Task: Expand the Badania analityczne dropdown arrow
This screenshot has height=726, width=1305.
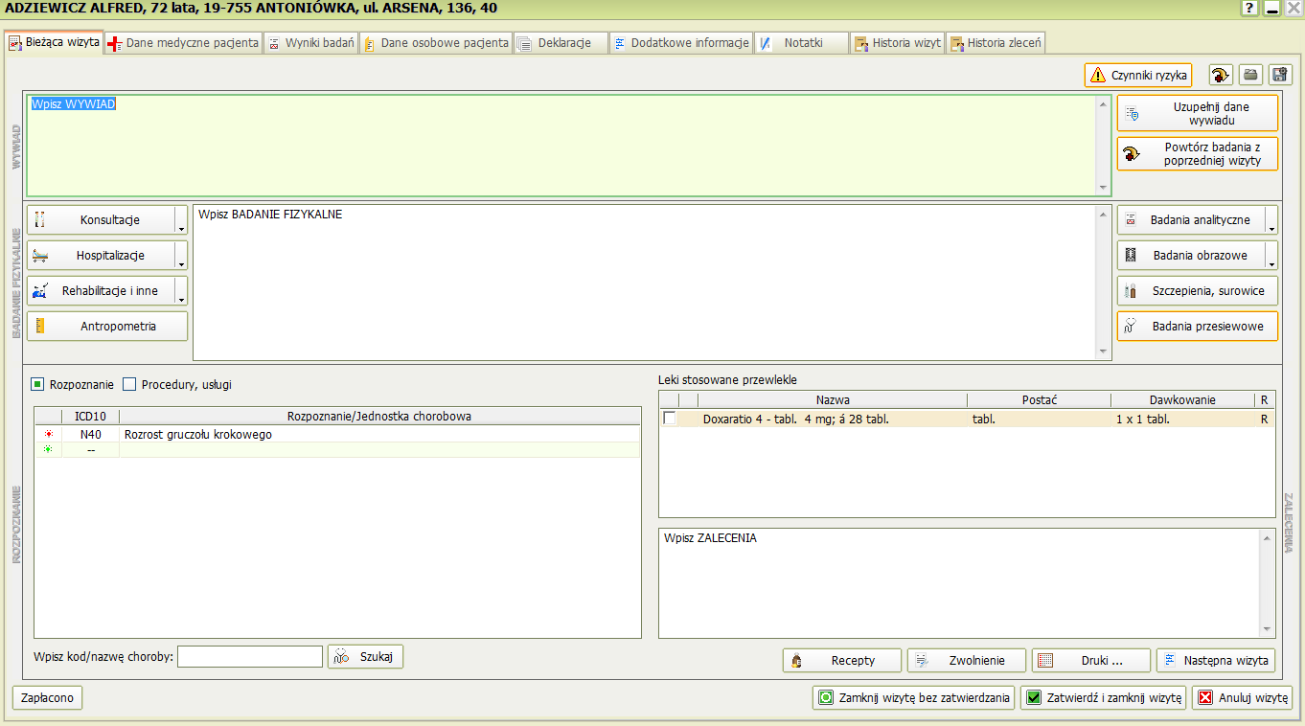Action: coord(1271,219)
